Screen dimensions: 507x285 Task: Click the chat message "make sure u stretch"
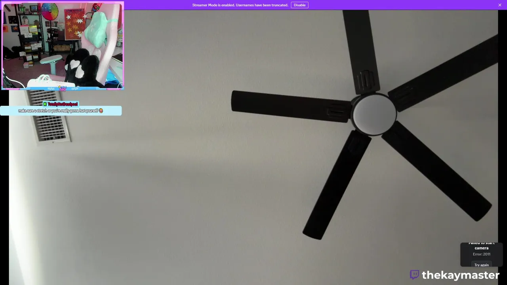tap(61, 111)
